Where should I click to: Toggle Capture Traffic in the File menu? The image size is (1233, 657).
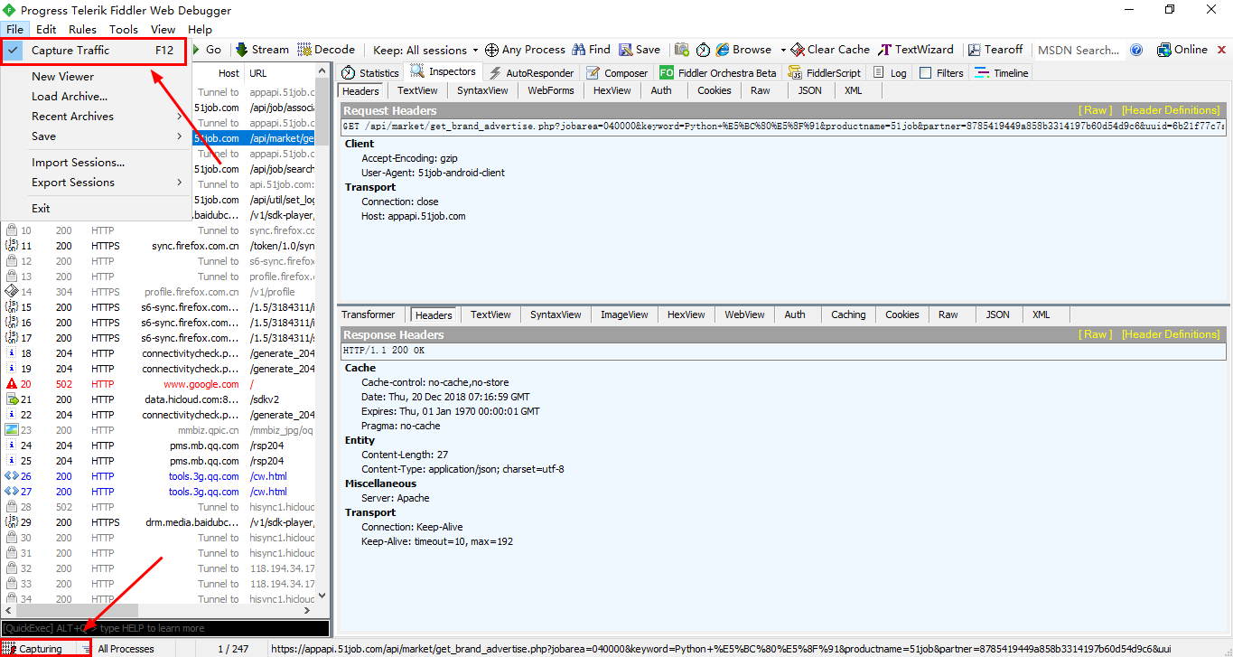94,51
